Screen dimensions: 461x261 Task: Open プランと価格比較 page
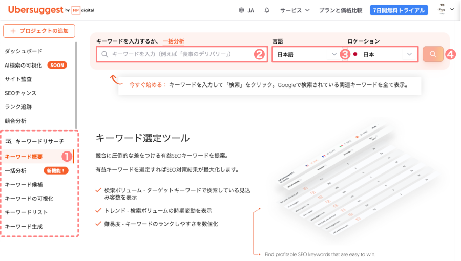(x=341, y=10)
